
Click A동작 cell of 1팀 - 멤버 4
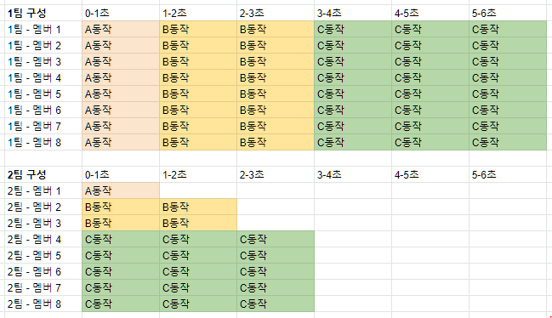(121, 77)
